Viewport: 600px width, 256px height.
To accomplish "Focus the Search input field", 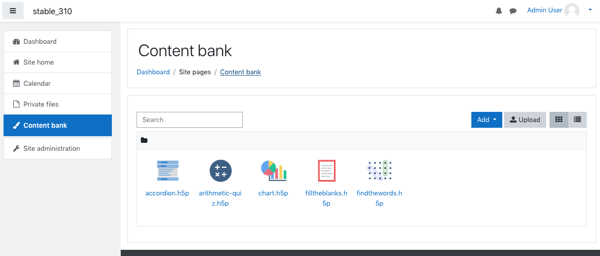I will coord(190,120).
